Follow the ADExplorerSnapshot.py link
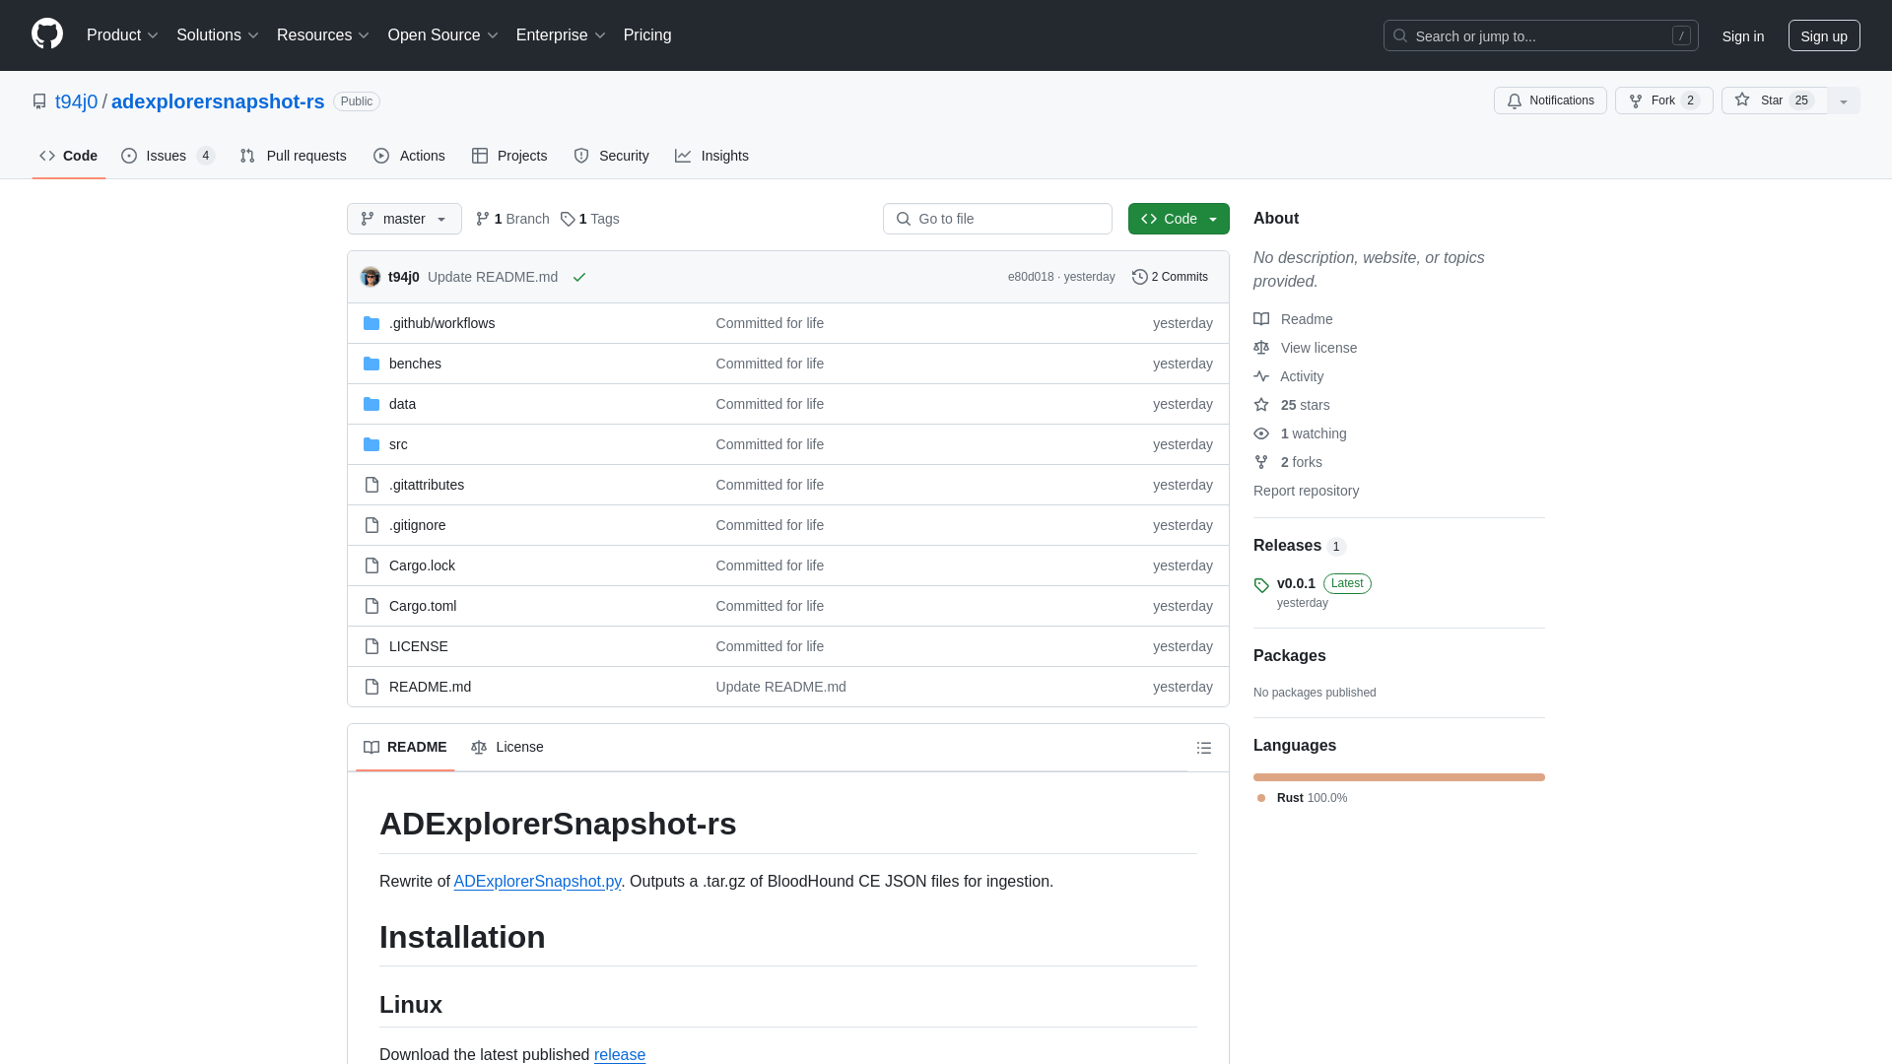The width and height of the screenshot is (1892, 1064). point(537,882)
